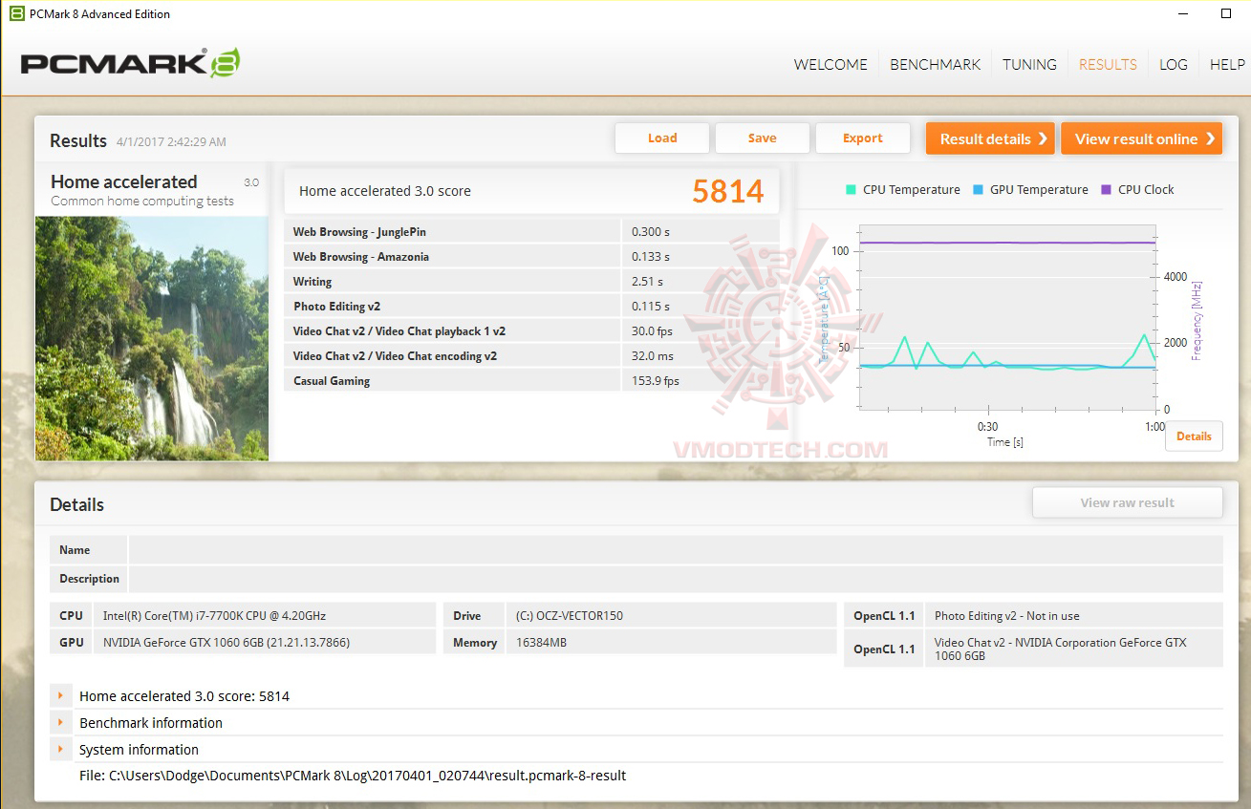Expand System information section
The width and height of the screenshot is (1251, 809).
[60, 750]
